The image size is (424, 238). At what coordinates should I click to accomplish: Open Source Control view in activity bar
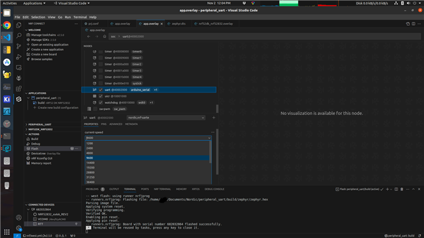pos(19,46)
